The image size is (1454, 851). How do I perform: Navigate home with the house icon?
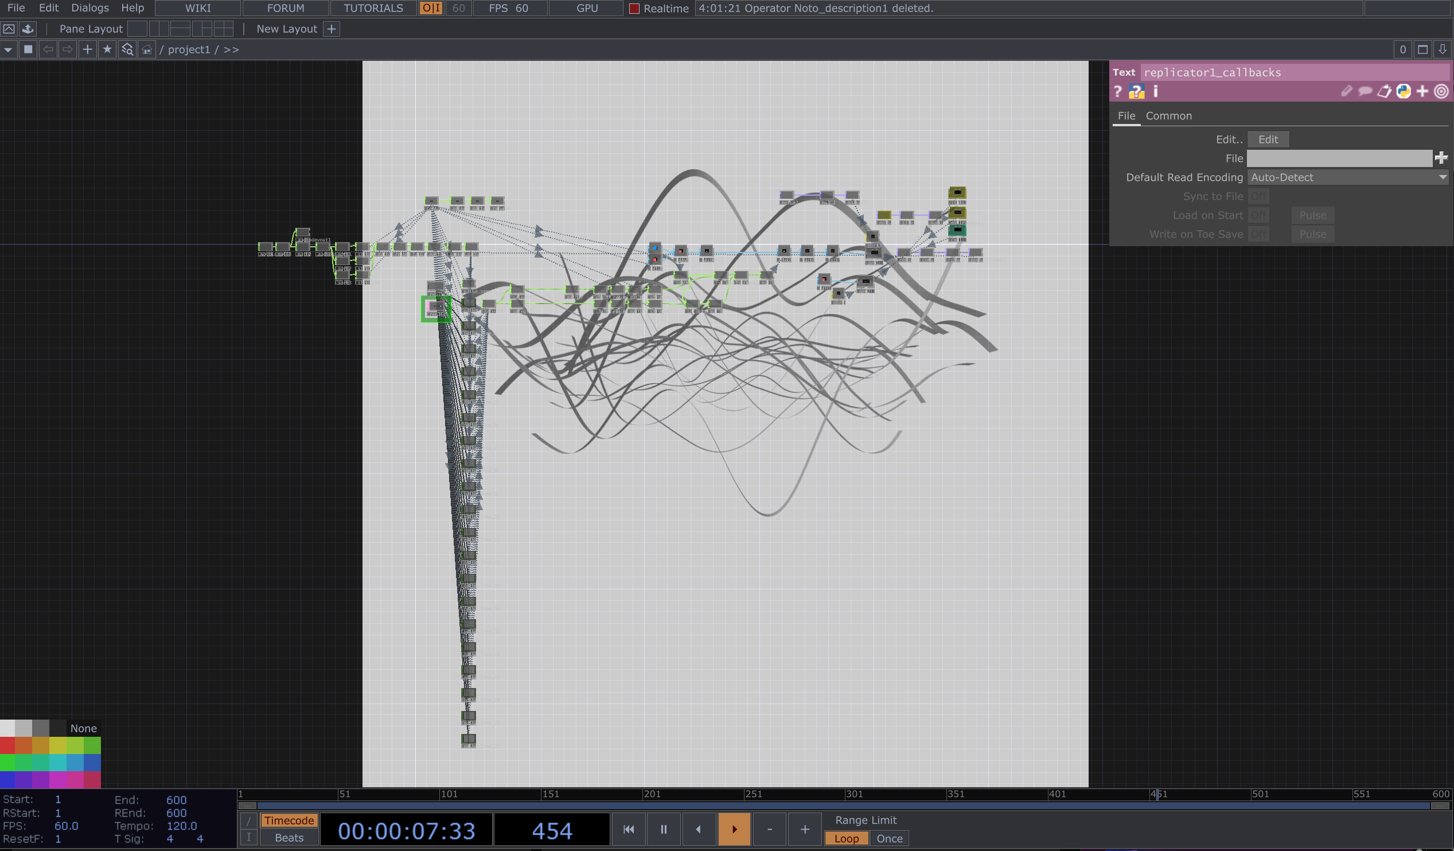(x=148, y=50)
